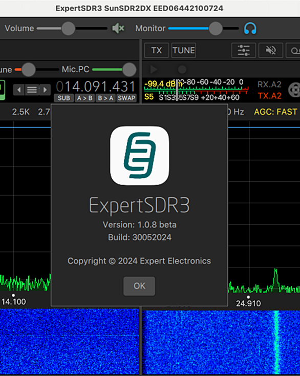Open the equalizer sliders settings icon

(244, 50)
